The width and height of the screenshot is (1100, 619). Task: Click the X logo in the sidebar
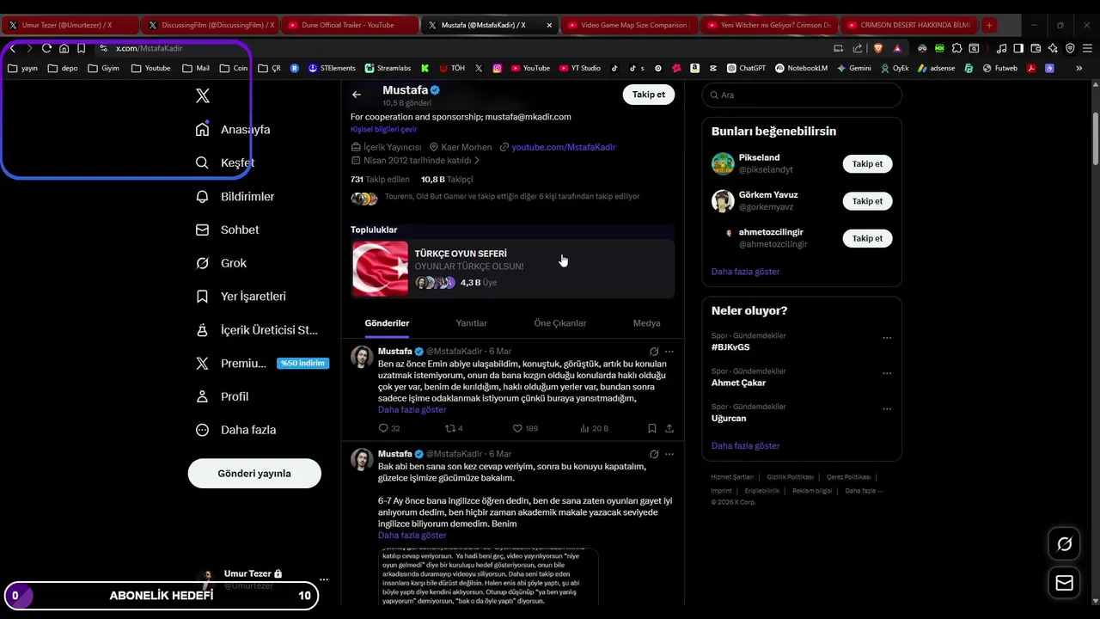[x=203, y=95]
